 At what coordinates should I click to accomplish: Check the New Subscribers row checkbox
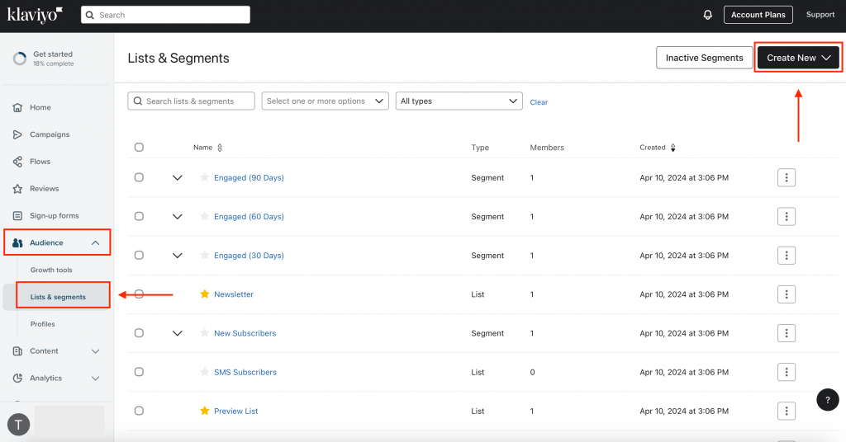point(139,332)
